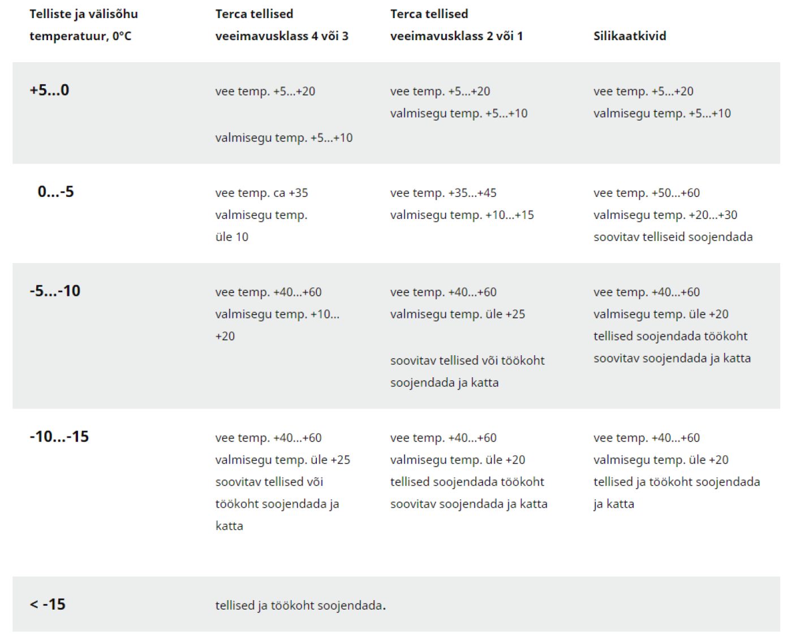Select the '-10...-15' temperature row label
The width and height of the screenshot is (792, 634).
(59, 437)
